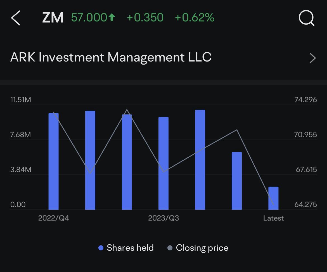Select the 2023/Q3 shares bar
The height and width of the screenshot is (272, 327).
pyautogui.click(x=163, y=163)
